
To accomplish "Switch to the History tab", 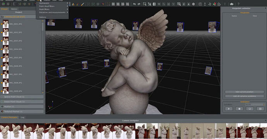I will click(x=14, y=9).
